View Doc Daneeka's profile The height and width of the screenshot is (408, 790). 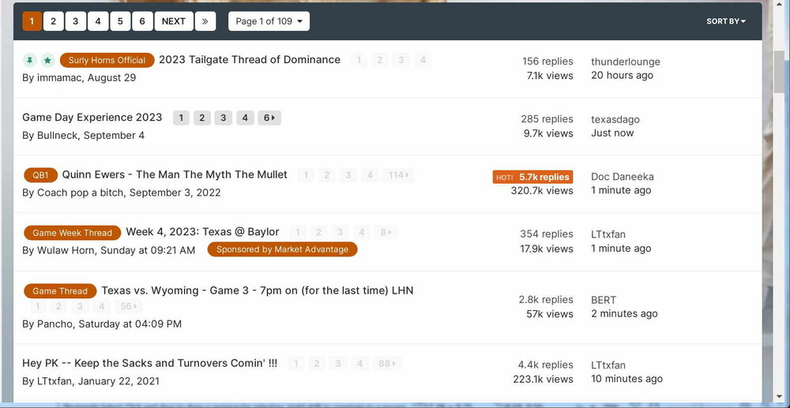click(x=622, y=177)
